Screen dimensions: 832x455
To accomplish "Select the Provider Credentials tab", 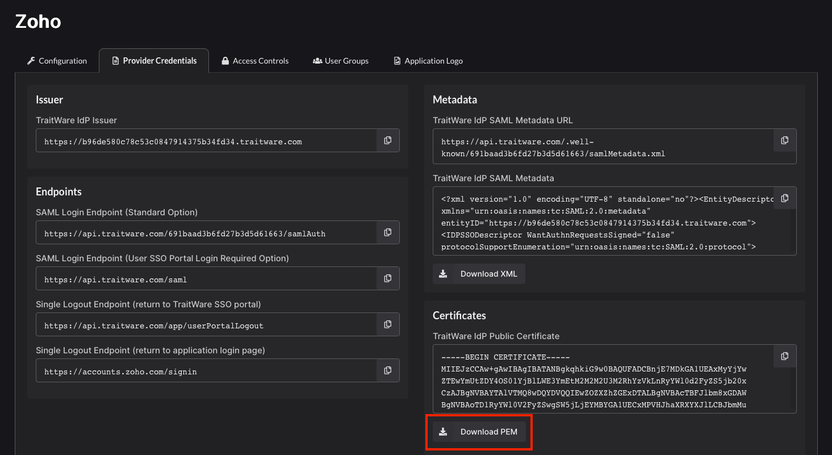I will [154, 61].
